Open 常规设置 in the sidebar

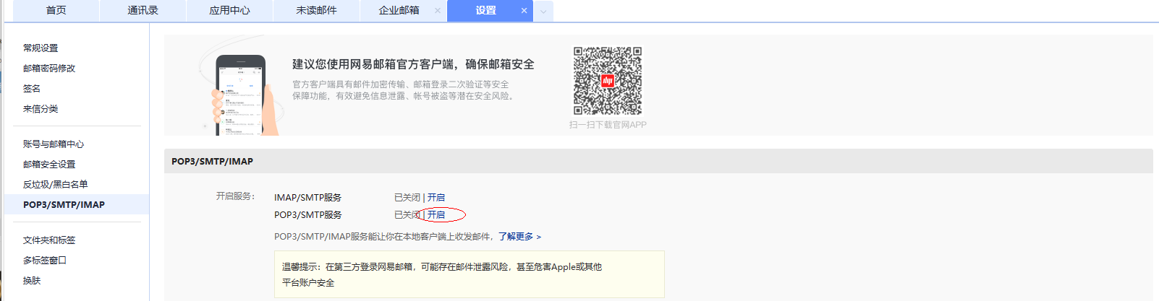[x=41, y=48]
